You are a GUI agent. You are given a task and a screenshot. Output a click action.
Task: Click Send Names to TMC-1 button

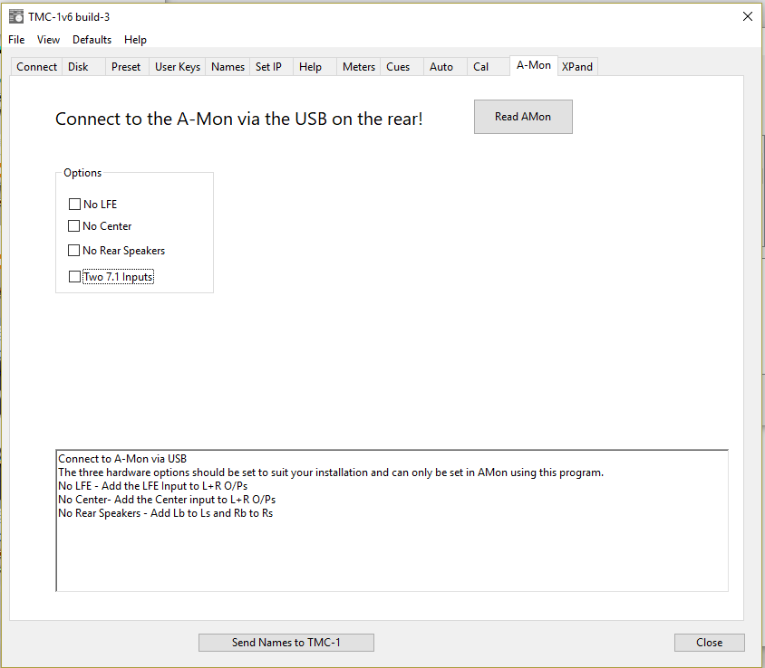tap(286, 643)
